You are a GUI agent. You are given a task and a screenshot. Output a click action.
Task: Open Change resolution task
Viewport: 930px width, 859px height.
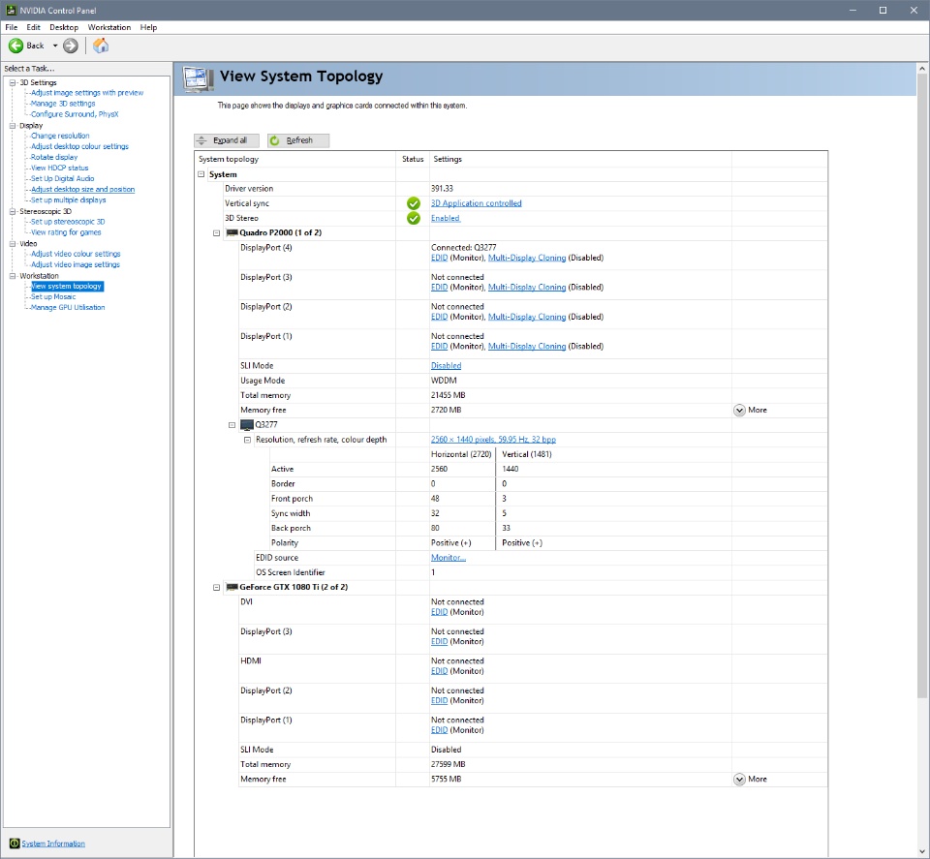tap(60, 136)
